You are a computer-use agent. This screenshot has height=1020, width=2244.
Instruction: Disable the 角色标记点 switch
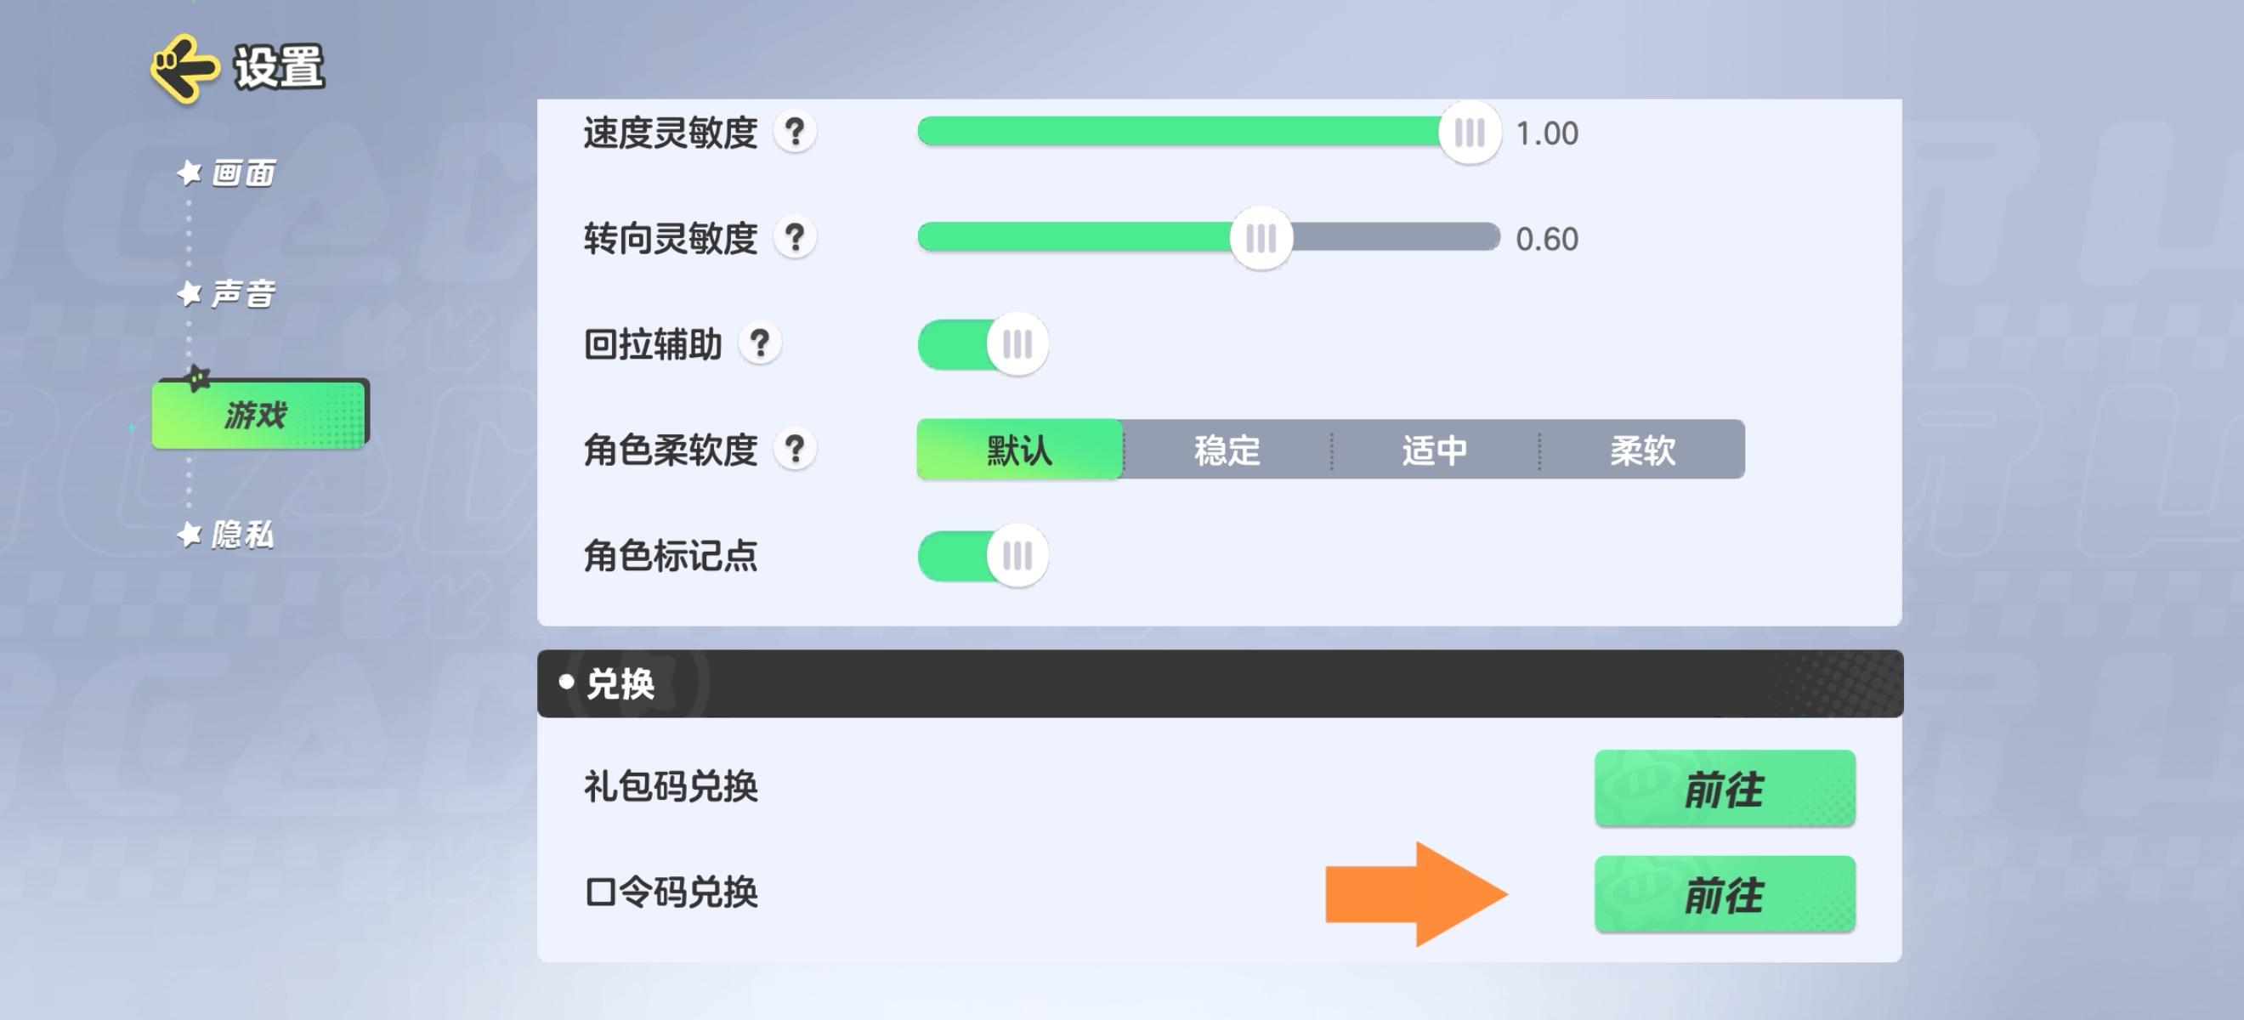point(983,556)
